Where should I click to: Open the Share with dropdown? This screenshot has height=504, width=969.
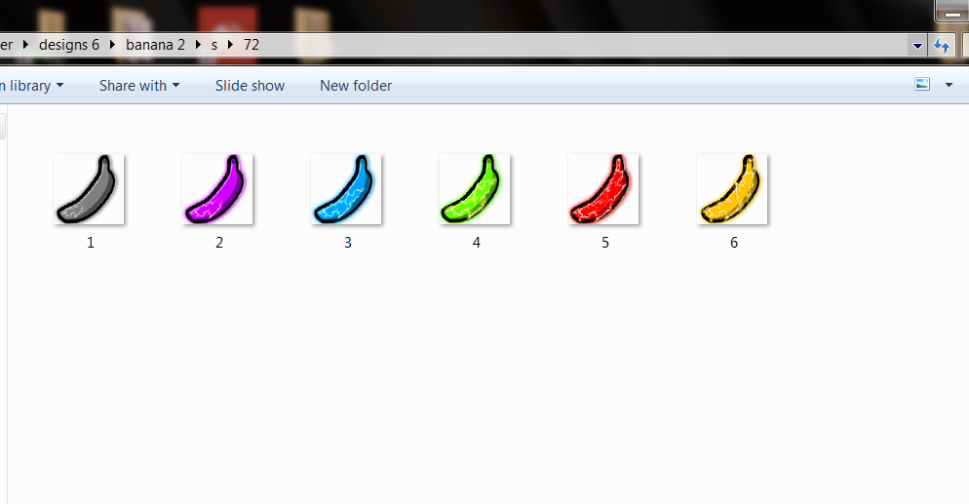point(139,86)
